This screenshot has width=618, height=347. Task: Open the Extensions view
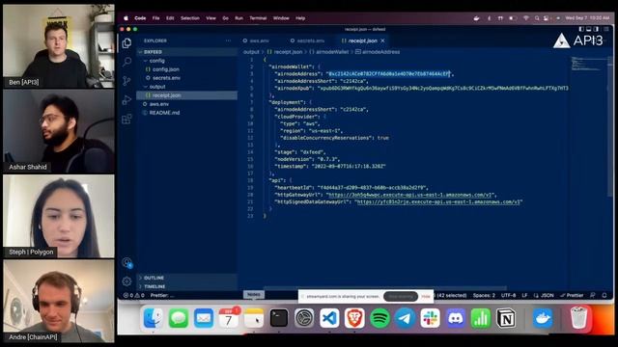click(126, 119)
